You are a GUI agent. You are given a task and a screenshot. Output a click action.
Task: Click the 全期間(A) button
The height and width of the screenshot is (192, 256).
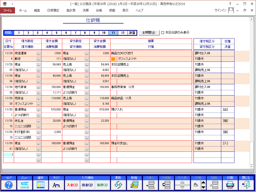pos(149,32)
